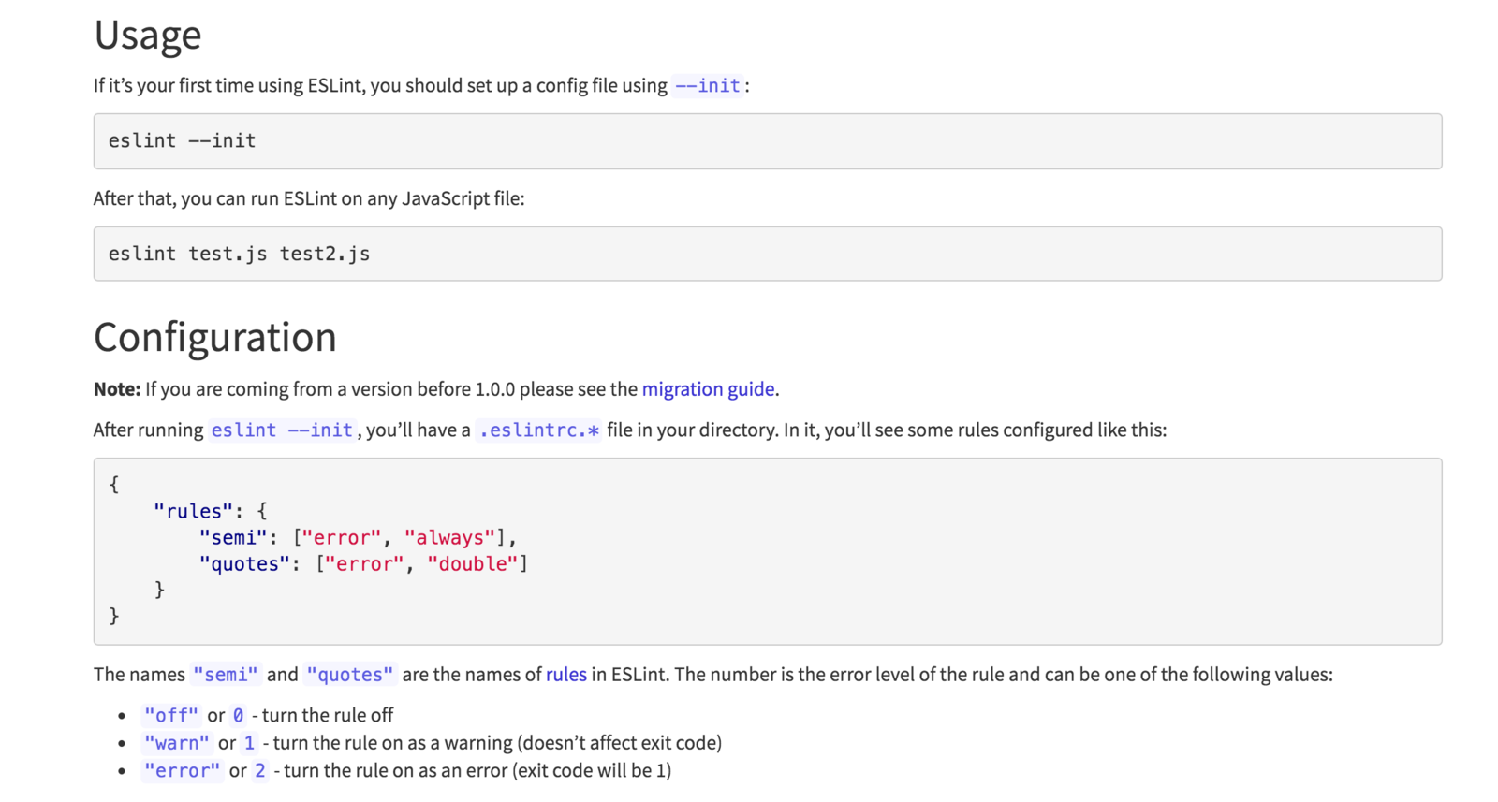1498x802 pixels.
Task: Click the "semi" key in the JSON block
Action: 233,538
